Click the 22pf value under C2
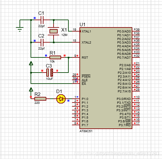The height and width of the screenshot is (159, 162). pos(41,49)
